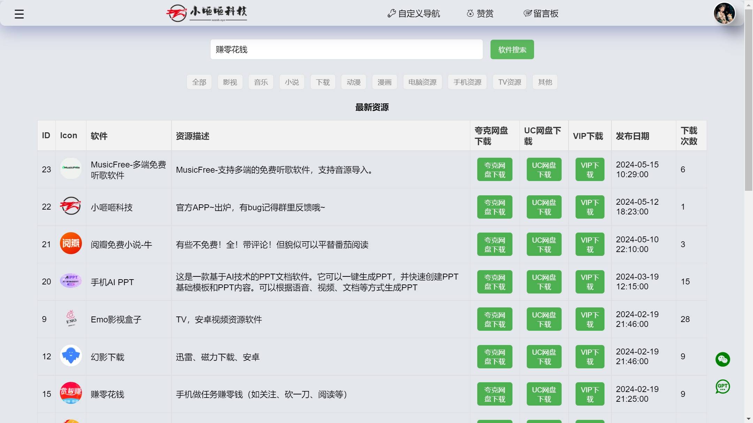Click UC网盘下载 for 幻影下载 row

544,357
